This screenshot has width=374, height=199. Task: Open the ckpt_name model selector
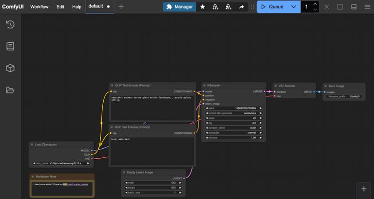click(x=61, y=163)
